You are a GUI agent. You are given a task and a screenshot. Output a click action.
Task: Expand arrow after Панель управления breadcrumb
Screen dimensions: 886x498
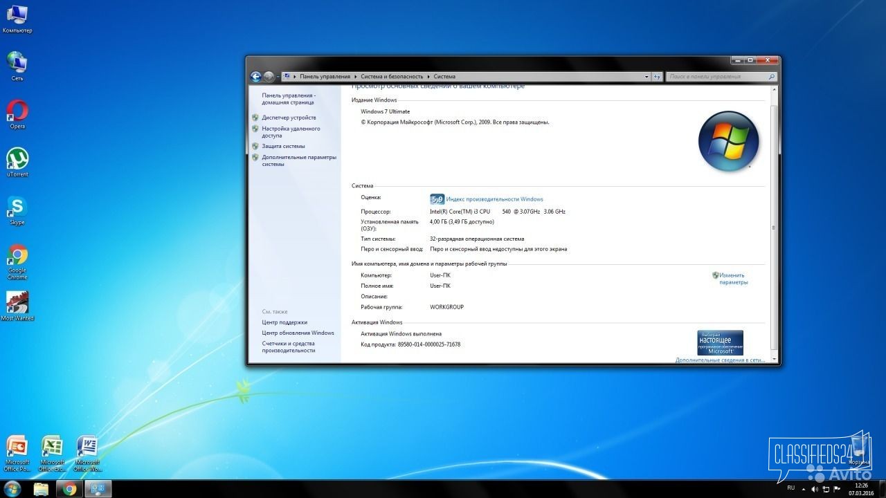point(356,77)
